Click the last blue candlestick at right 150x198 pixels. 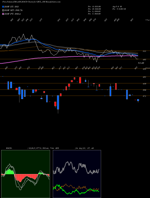coord(138,100)
